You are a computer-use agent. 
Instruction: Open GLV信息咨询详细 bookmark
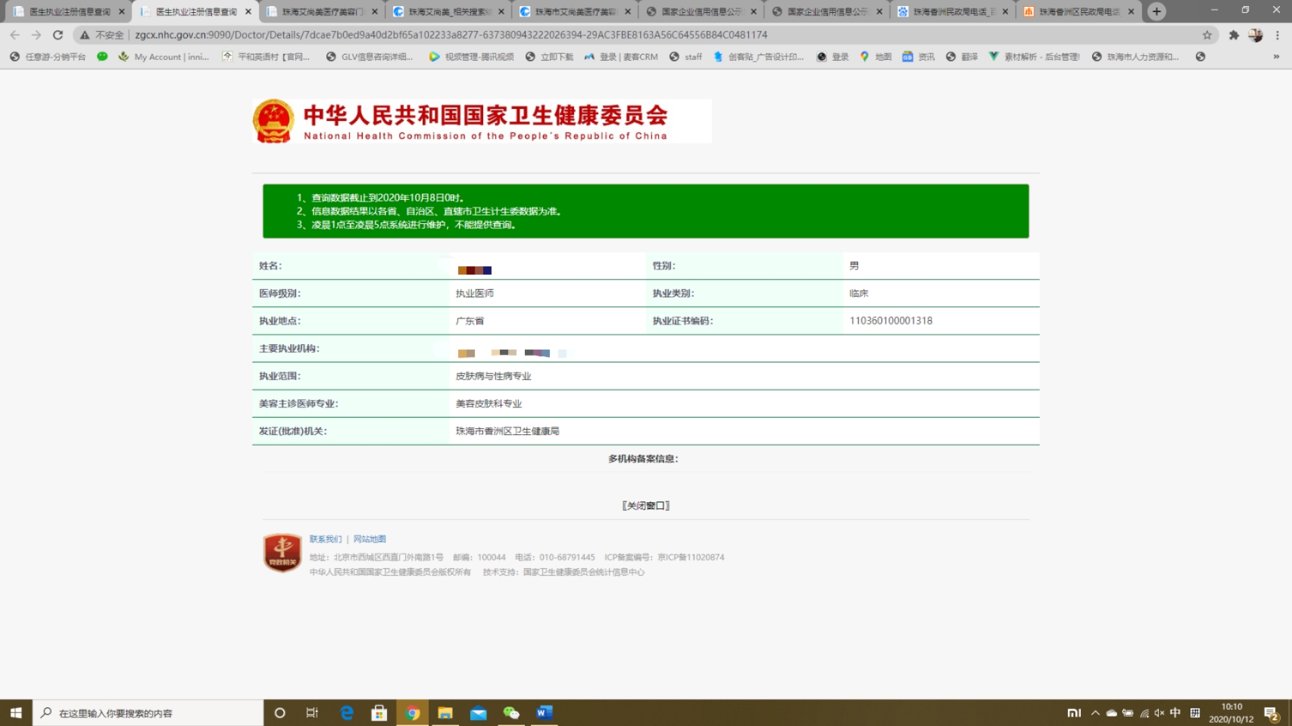pos(369,56)
